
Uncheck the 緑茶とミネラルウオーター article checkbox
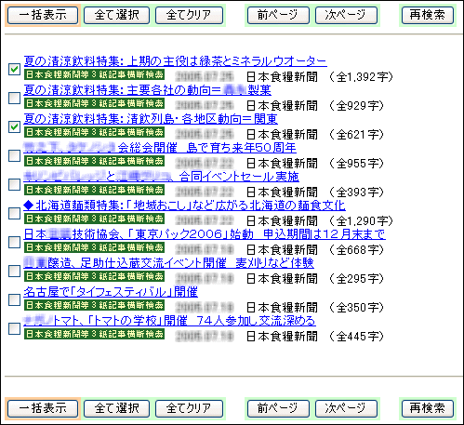pyautogui.click(x=14, y=69)
